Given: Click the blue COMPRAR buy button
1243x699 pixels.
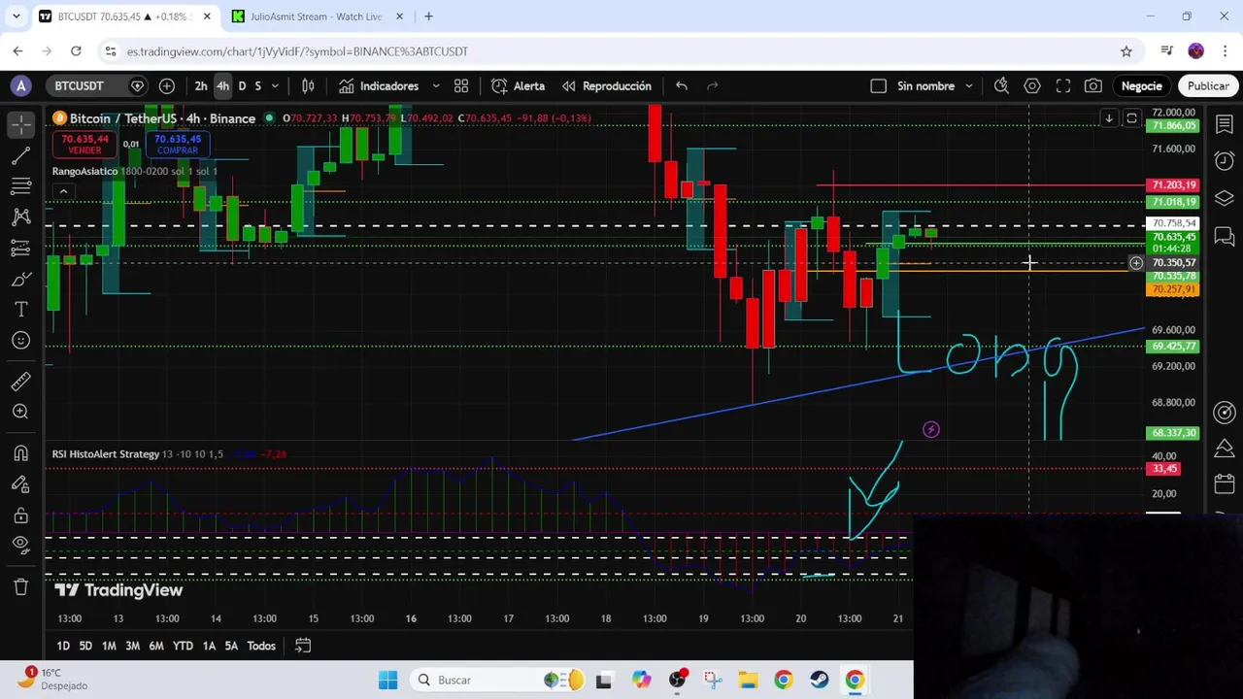Looking at the screenshot, I should coord(178,144).
